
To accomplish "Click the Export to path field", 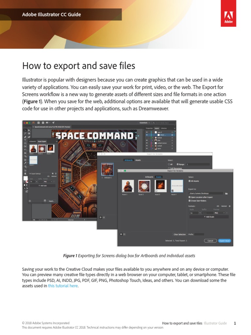I will (x=206, y=193).
